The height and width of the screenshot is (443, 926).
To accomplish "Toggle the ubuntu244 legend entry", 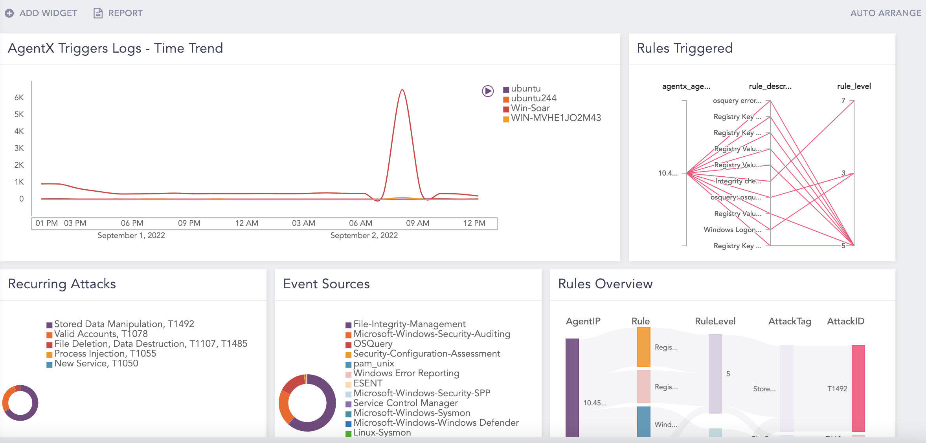I will [x=533, y=99].
